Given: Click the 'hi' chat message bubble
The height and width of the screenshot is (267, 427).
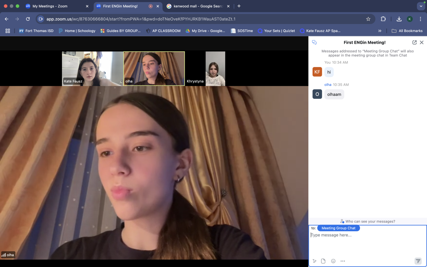Looking at the screenshot, I should 329,72.
